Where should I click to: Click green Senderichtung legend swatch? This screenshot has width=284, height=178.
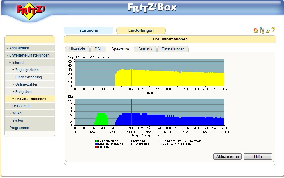click(x=96, y=141)
